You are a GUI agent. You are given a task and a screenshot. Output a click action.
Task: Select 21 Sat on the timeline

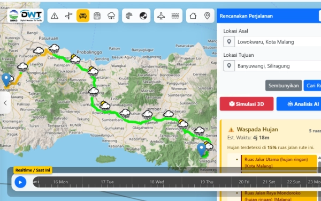click(269, 182)
